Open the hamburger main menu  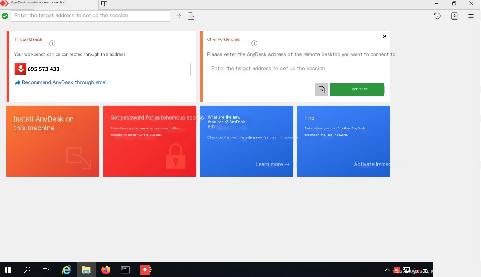471,16
